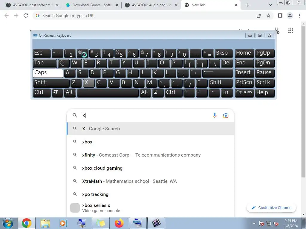
Task: Click the Customize Chrome button
Action: 271,208
